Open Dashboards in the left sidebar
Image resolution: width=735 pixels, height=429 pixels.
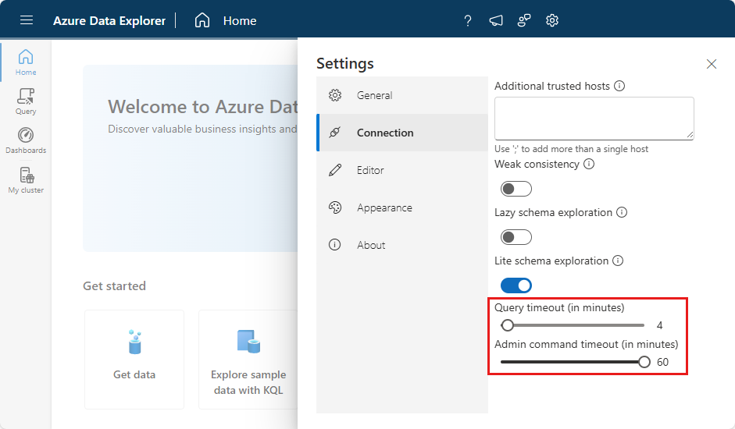[26, 140]
